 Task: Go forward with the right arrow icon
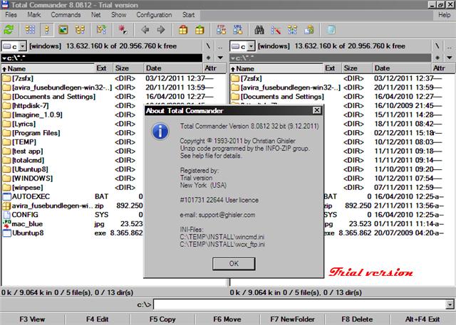(x=161, y=30)
